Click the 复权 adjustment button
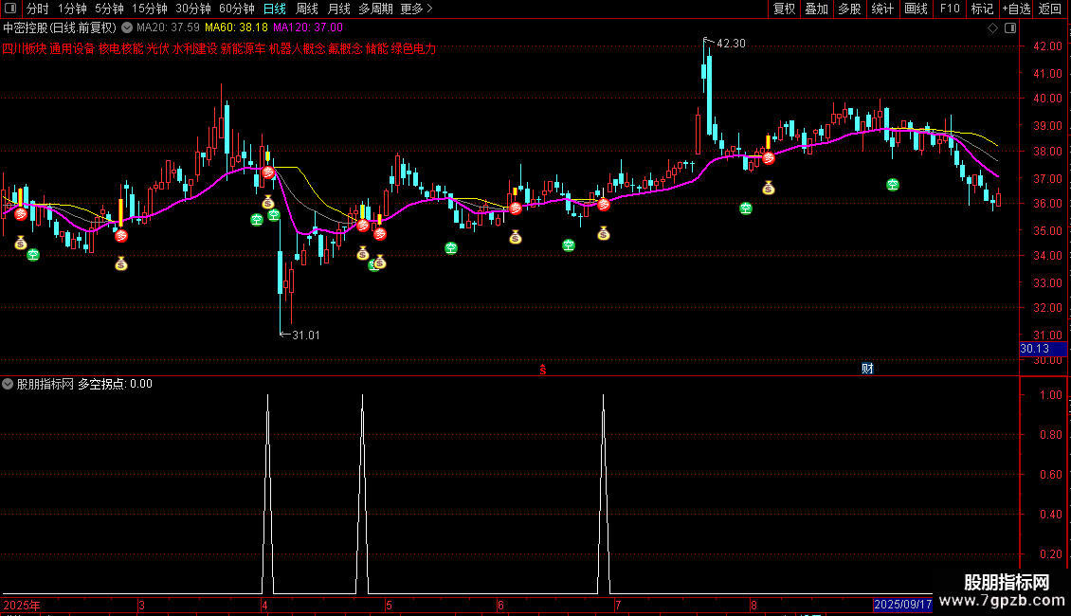Image resolution: width=1071 pixels, height=616 pixels. click(x=784, y=9)
